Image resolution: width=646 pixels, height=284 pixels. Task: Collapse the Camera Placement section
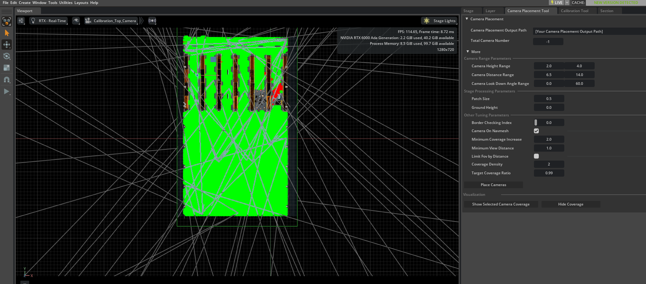pos(467,19)
